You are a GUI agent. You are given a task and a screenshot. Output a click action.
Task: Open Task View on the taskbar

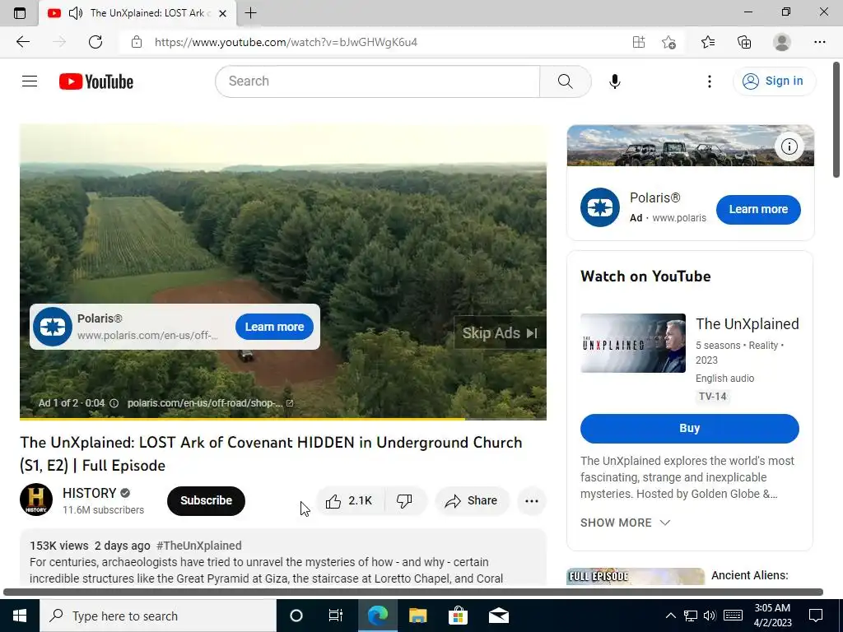tap(336, 616)
